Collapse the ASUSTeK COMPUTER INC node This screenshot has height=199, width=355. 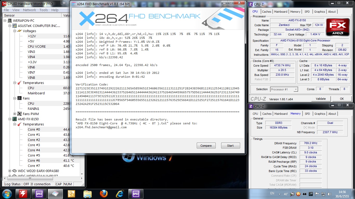10,26
